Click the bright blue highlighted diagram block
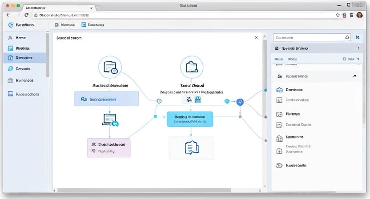 point(190,119)
